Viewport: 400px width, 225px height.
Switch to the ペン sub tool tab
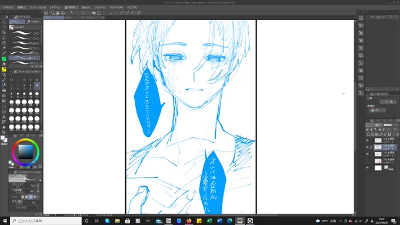click(x=17, y=22)
